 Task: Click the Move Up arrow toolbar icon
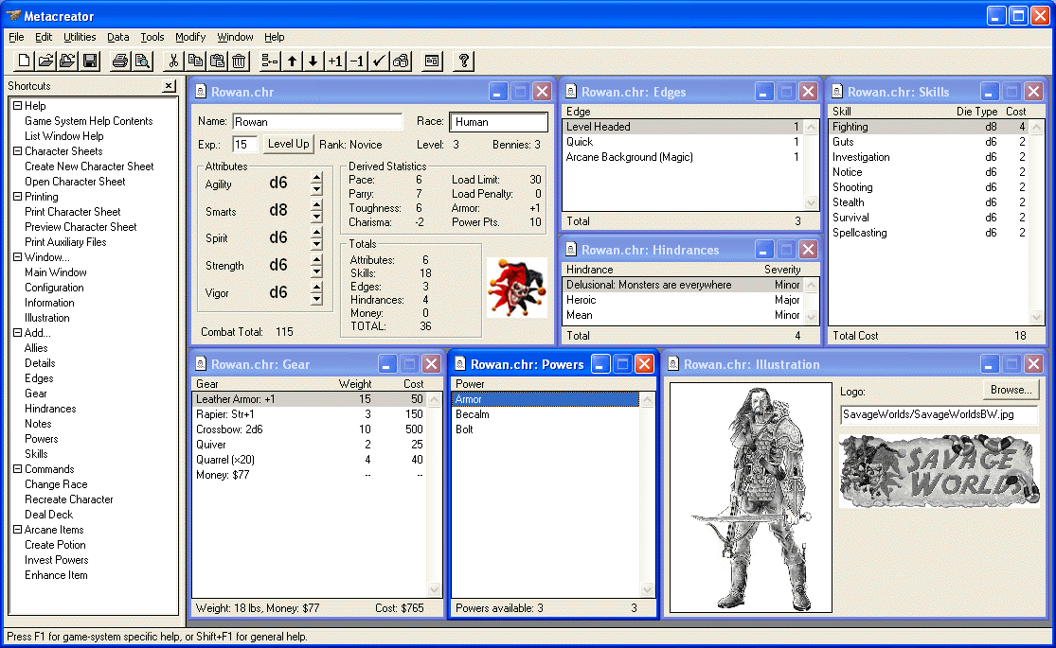tap(292, 61)
